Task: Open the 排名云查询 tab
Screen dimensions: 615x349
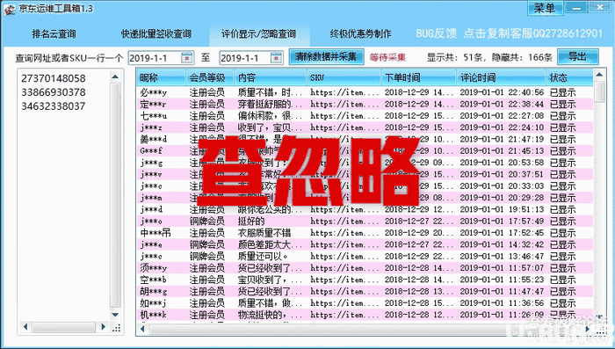Action: 54,33
